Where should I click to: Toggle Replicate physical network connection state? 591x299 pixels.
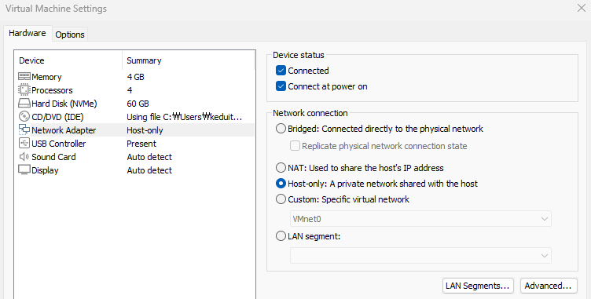click(295, 146)
